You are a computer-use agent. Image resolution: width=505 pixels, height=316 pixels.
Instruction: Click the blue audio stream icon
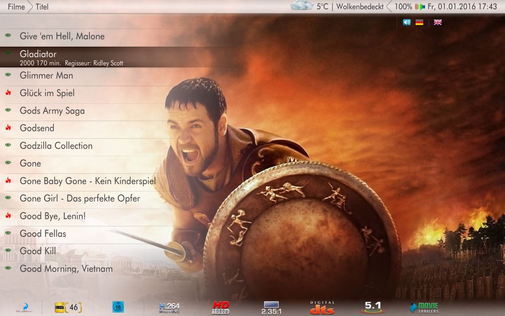407,22
